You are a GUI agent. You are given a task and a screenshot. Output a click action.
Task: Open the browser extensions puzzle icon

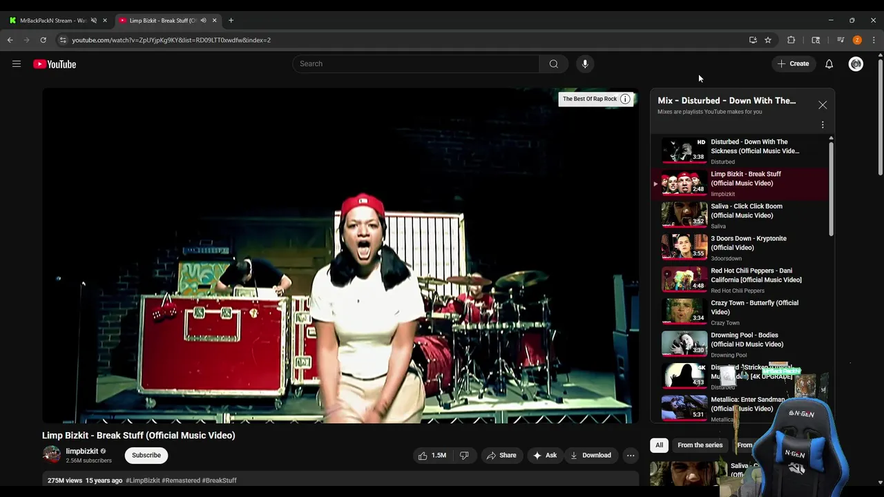(791, 40)
